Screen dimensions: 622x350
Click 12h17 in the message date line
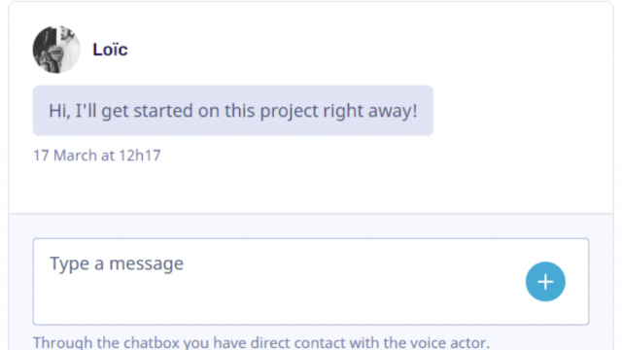click(x=140, y=156)
